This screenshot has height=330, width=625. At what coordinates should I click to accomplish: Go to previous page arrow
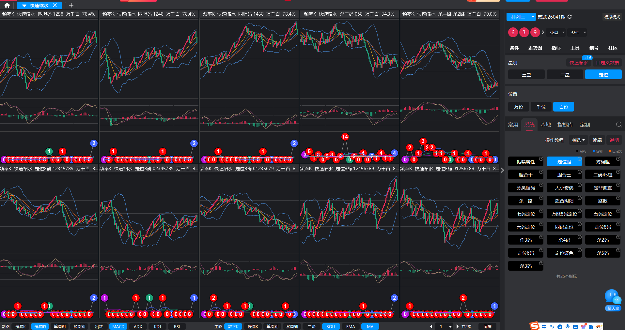(x=431, y=326)
